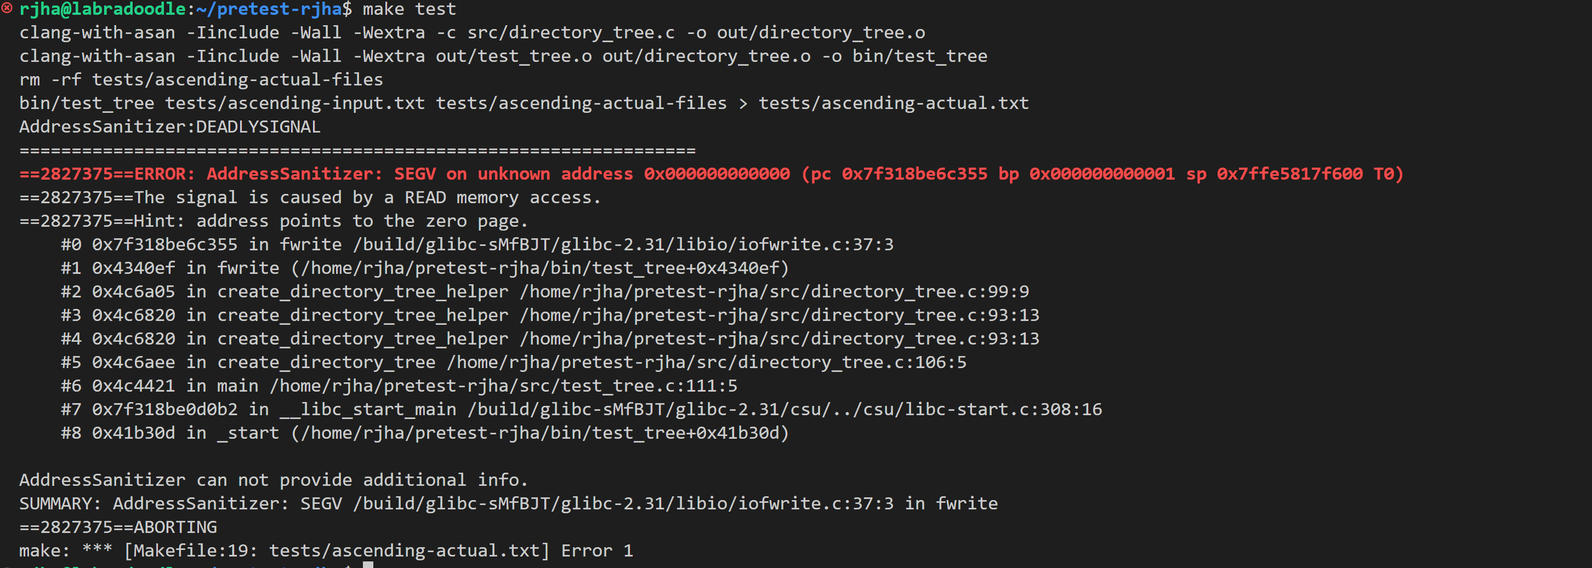The image size is (1592, 568).
Task: Open test_tree.c:111:5 from the main frame
Action: tap(503, 386)
